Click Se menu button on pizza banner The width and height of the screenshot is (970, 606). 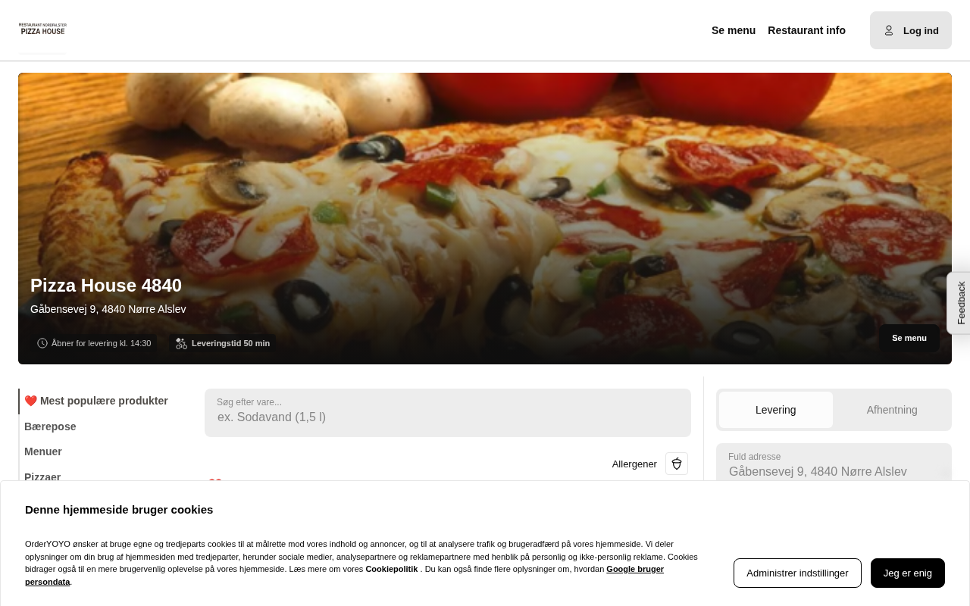909,338
